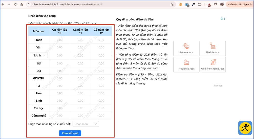Open the ad options three-dot menu
Viewport: 254px width, 139px height.
[x=224, y=19]
